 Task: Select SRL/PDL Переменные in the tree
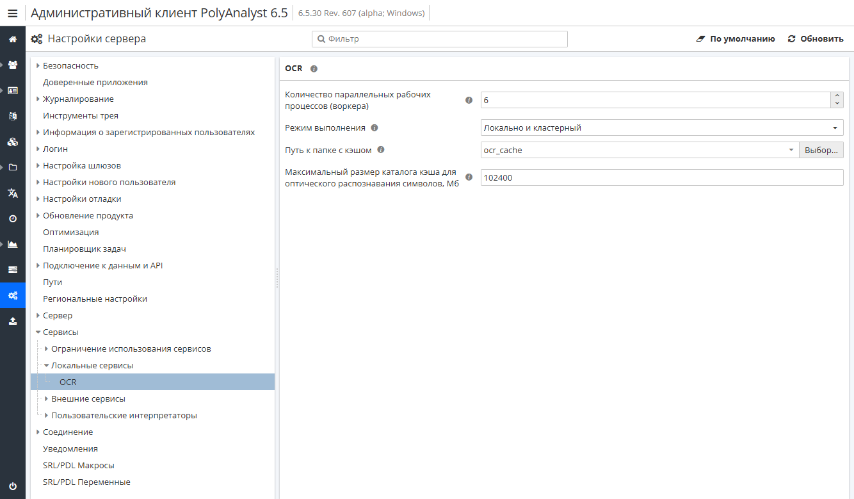(x=86, y=482)
